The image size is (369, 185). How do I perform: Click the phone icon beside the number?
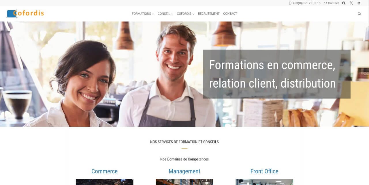(x=290, y=3)
